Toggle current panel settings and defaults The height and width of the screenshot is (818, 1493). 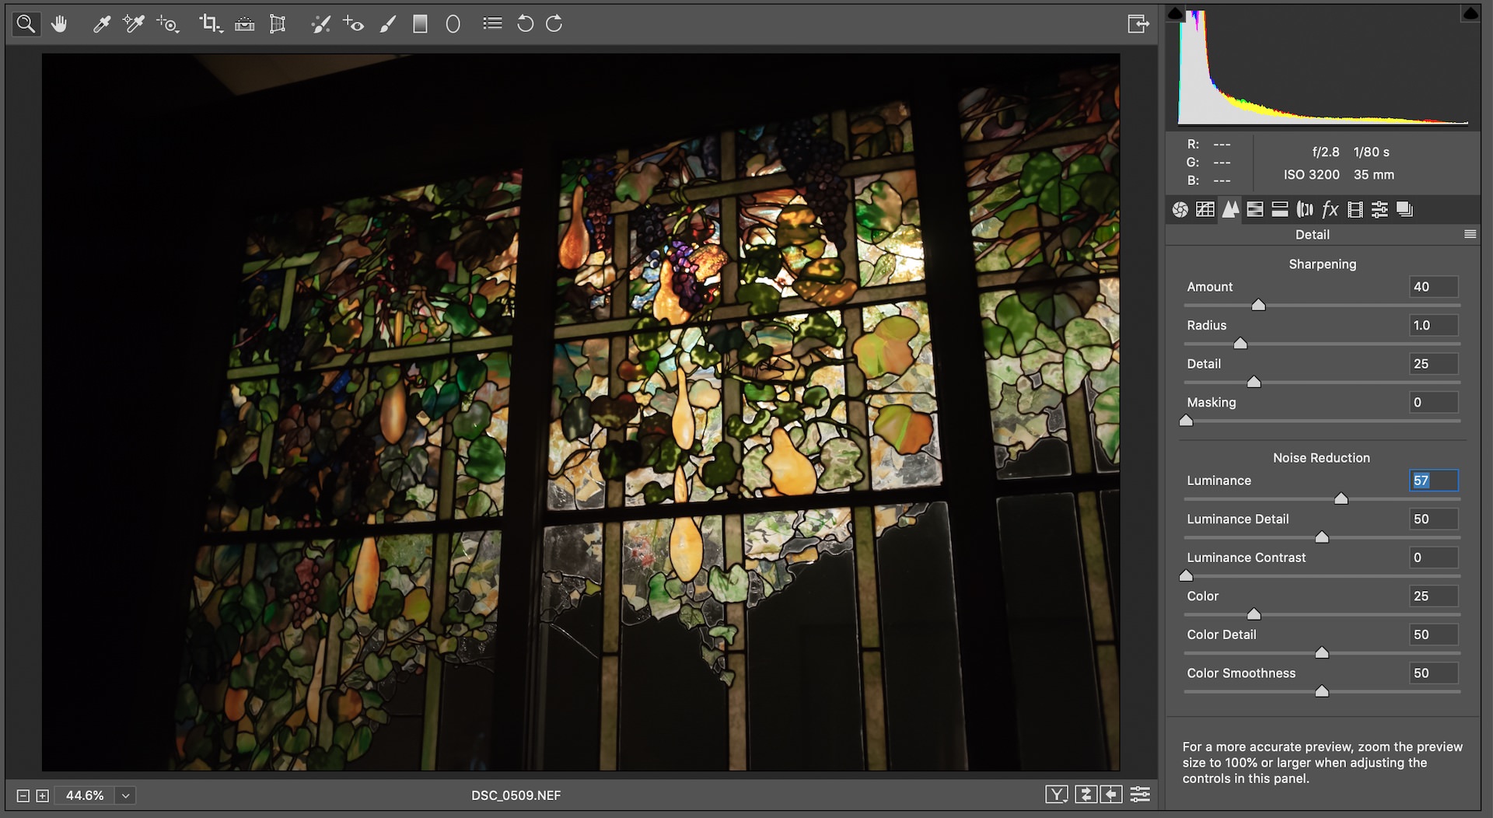tap(1140, 794)
